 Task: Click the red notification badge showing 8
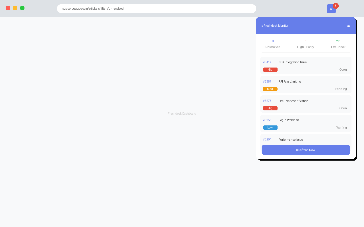[x=335, y=6]
